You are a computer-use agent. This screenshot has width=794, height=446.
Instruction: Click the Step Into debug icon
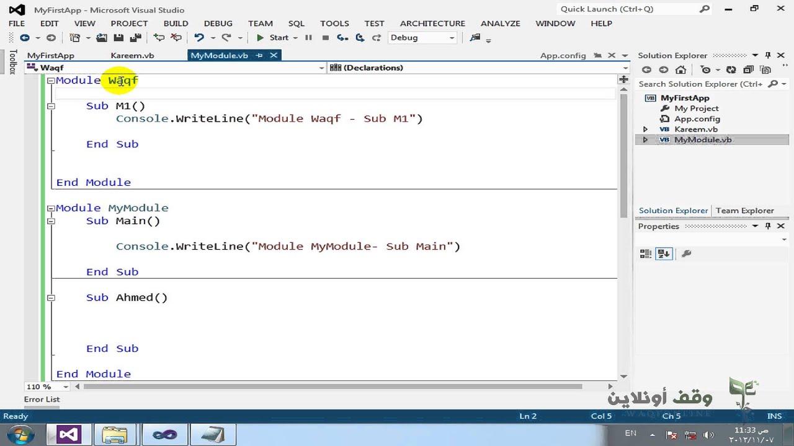pos(342,38)
